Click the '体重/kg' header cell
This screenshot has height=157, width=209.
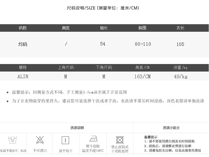pos(181,68)
